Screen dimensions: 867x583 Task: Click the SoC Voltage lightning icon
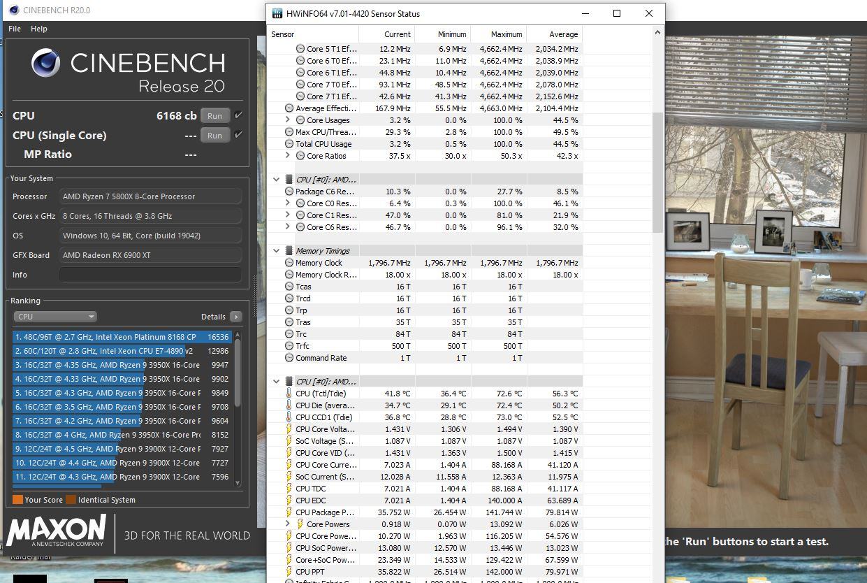click(x=289, y=441)
